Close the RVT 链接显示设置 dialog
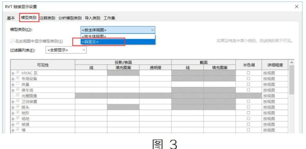Image resolution: width=306 pixels, height=149 pixels. (x=296, y=7)
